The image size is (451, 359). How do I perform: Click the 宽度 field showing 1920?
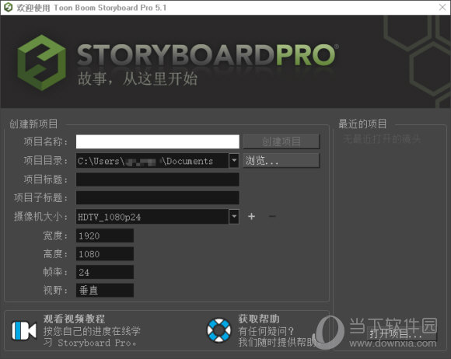105,235
